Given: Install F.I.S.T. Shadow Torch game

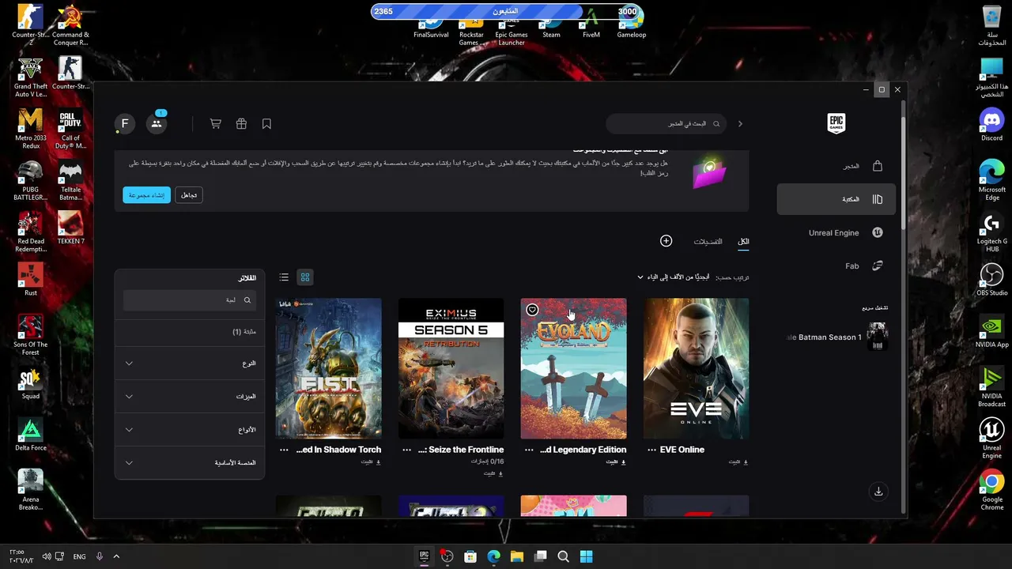Looking at the screenshot, I should tap(371, 462).
